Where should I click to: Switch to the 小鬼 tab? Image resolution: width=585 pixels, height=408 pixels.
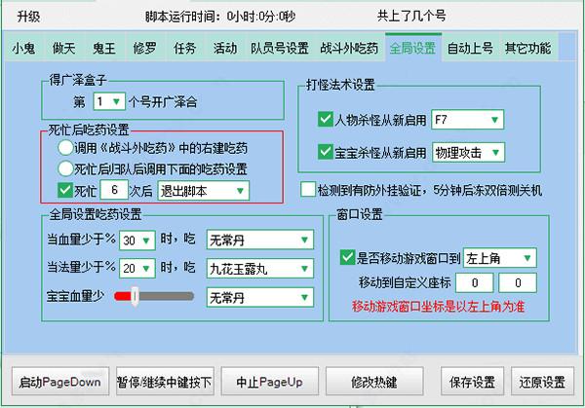23,48
